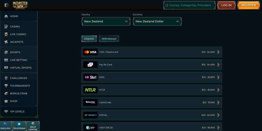This screenshot has width=262, height=131.
Task: Switch to the Deposit tab
Action: pyautogui.click(x=89, y=39)
